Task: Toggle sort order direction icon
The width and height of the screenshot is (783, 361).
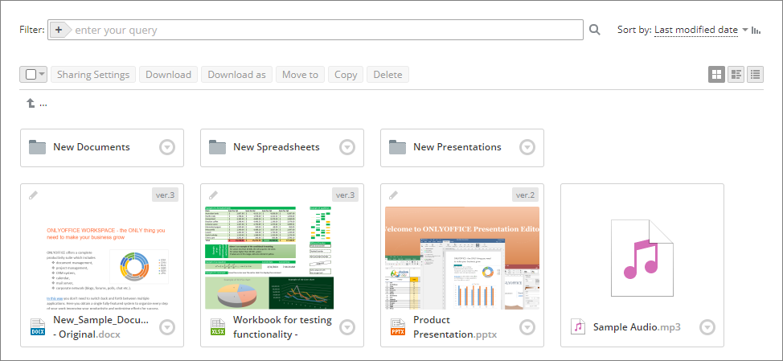Action: [756, 30]
